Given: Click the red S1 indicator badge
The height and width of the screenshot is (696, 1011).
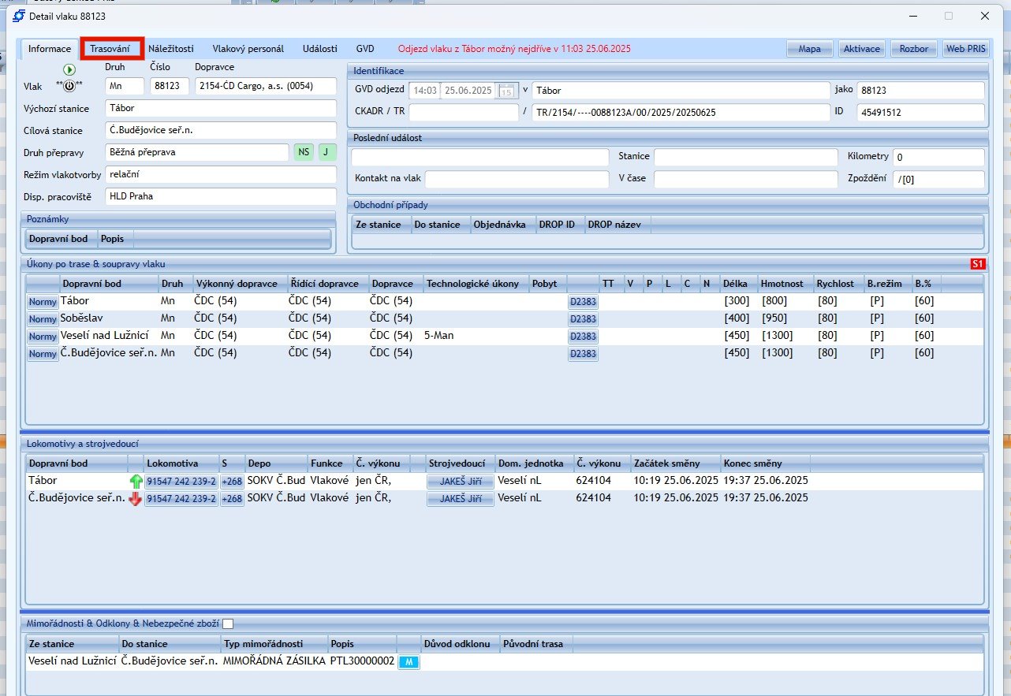Looking at the screenshot, I should [x=979, y=264].
